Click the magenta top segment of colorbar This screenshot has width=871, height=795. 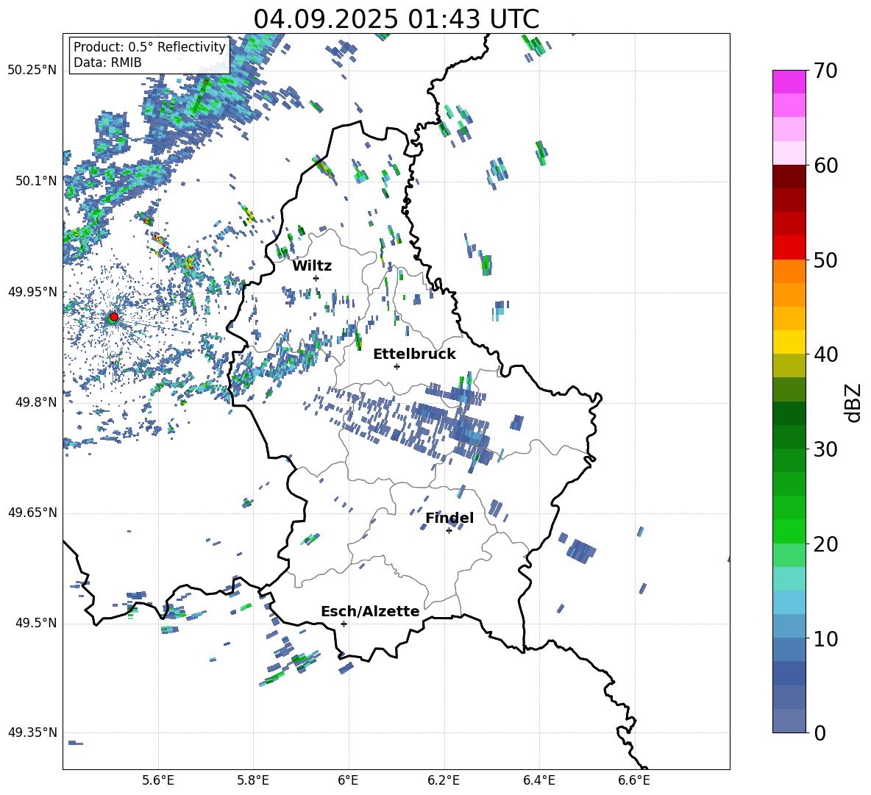789,82
